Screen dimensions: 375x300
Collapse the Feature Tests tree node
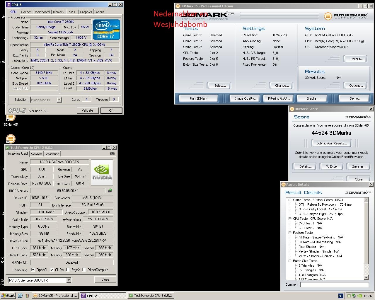pos(290,233)
